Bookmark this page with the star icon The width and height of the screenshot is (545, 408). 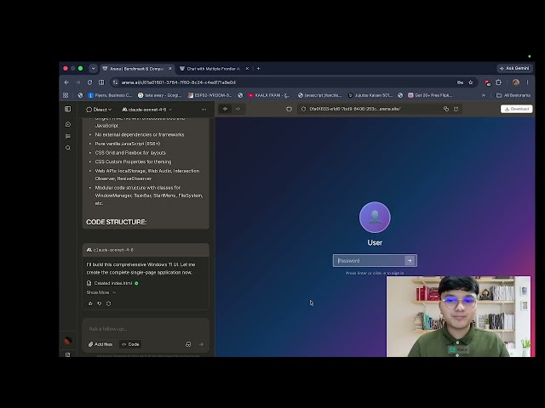(x=471, y=82)
